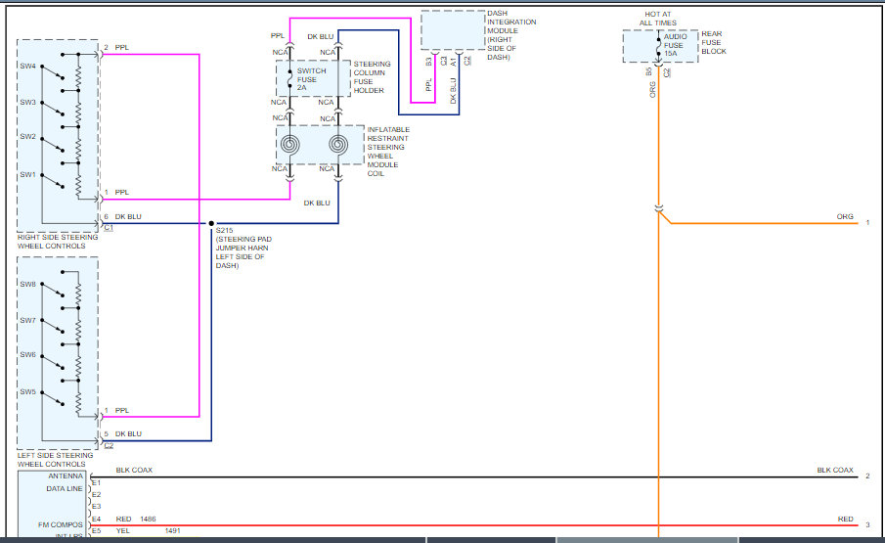The width and height of the screenshot is (885, 543).
Task: Click the underlined C1 connector label
Action: (x=109, y=228)
